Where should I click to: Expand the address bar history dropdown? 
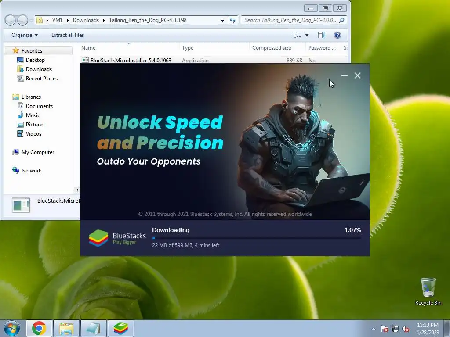[222, 20]
